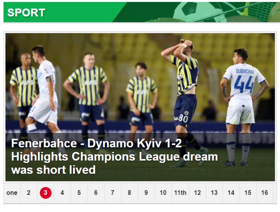The height and width of the screenshot is (212, 280).
Task: Go to slide 2
Action: (29, 193)
